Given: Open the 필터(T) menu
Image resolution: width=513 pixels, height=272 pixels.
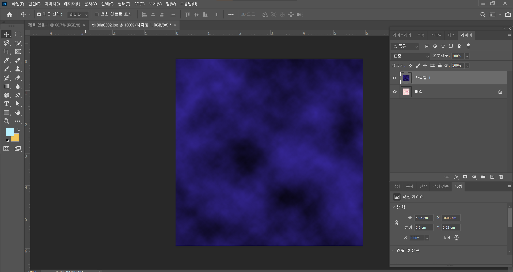Looking at the screenshot, I should tap(124, 4).
